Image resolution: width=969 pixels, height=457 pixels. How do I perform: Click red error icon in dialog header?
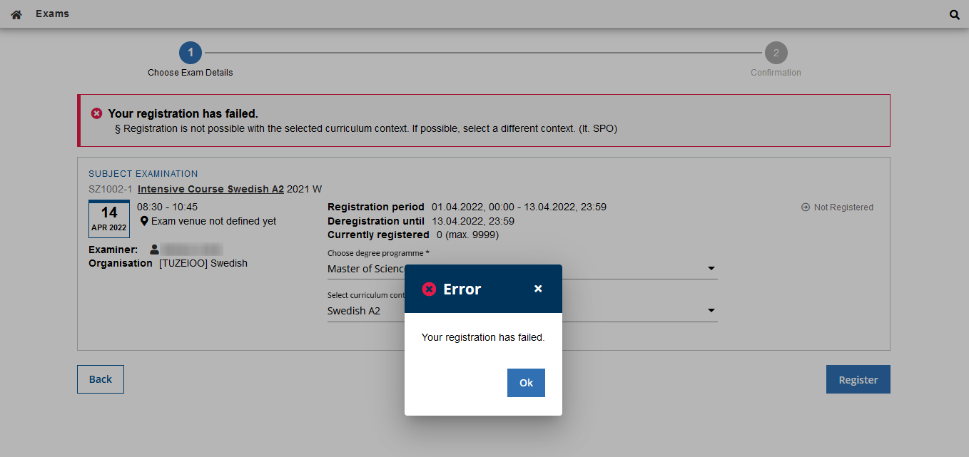(429, 289)
